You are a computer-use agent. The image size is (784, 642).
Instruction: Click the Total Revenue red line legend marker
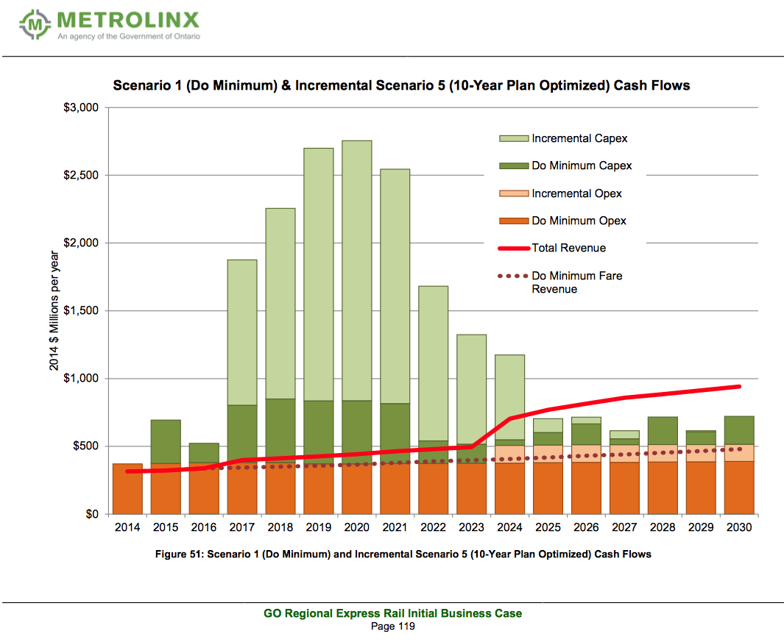click(x=514, y=249)
